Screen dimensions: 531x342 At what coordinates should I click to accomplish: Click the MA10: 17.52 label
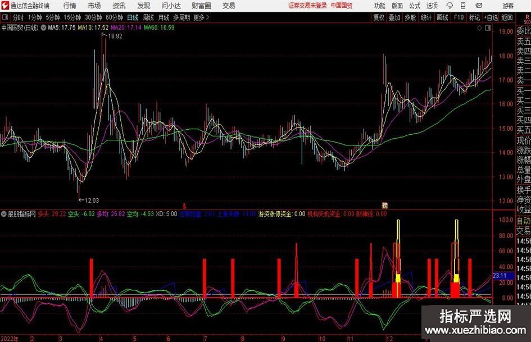click(93, 28)
